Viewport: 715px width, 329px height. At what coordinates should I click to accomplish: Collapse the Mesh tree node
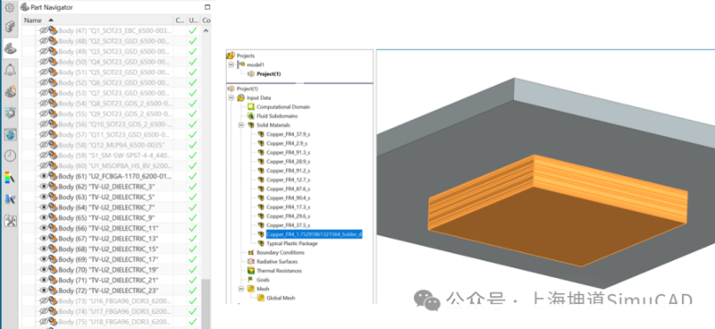click(x=240, y=289)
